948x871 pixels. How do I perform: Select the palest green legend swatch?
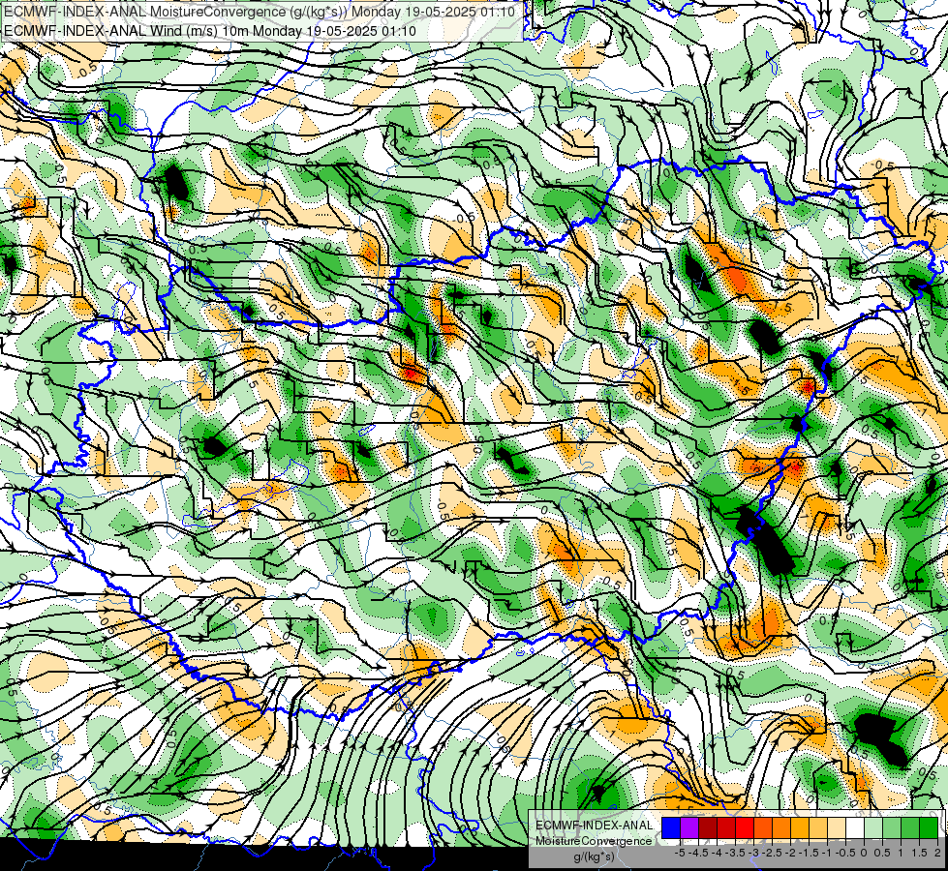coord(873,827)
